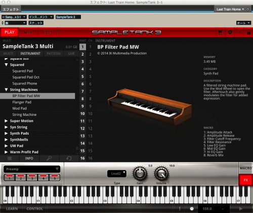This screenshot has width=253, height=213.
Task: Click the tempo value 159.0
Action: (207, 209)
